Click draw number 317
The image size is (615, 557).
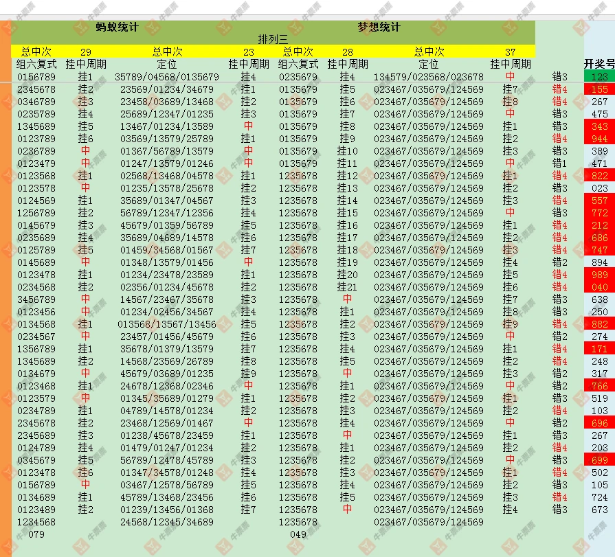pyautogui.click(x=599, y=374)
